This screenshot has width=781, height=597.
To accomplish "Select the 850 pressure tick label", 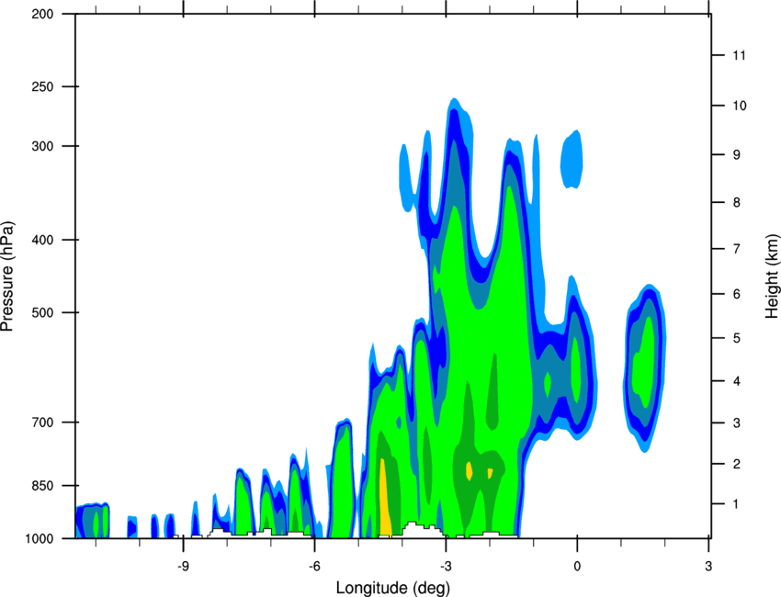I will tap(42, 486).
